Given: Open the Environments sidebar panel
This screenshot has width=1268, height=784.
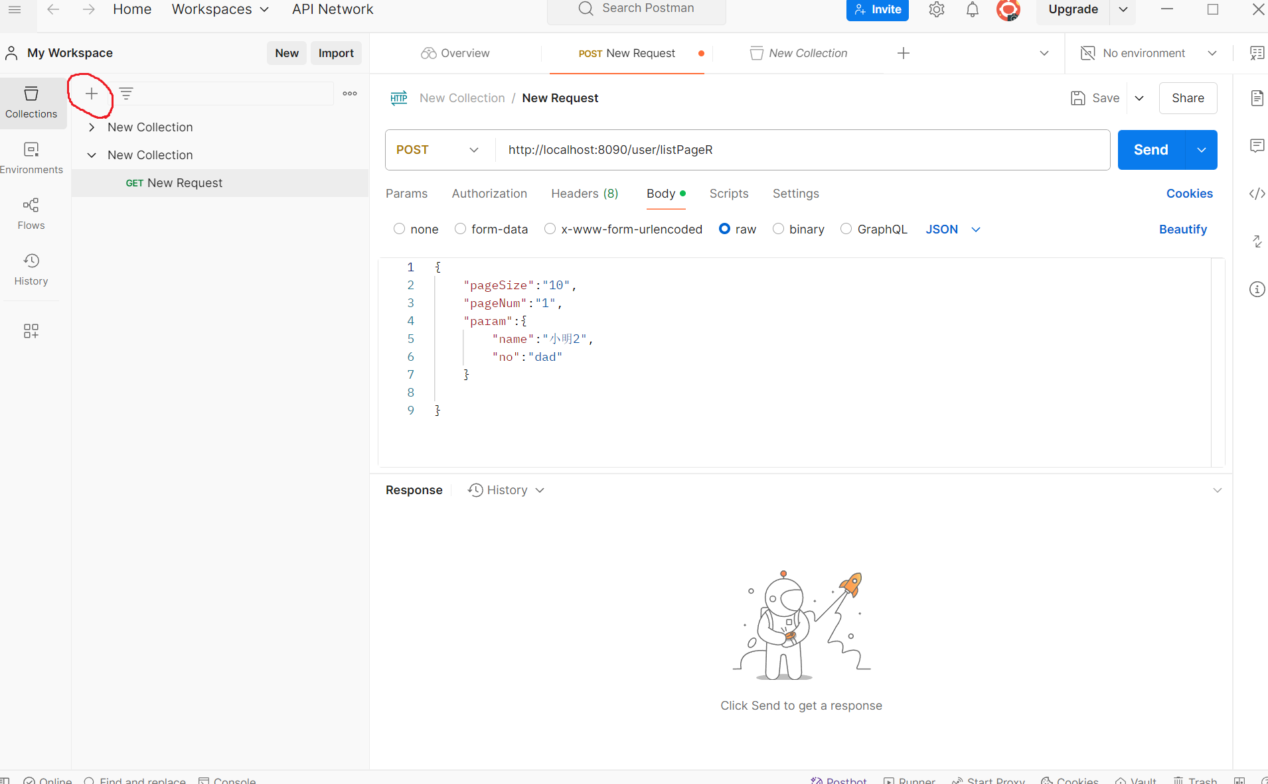Looking at the screenshot, I should [x=31, y=158].
